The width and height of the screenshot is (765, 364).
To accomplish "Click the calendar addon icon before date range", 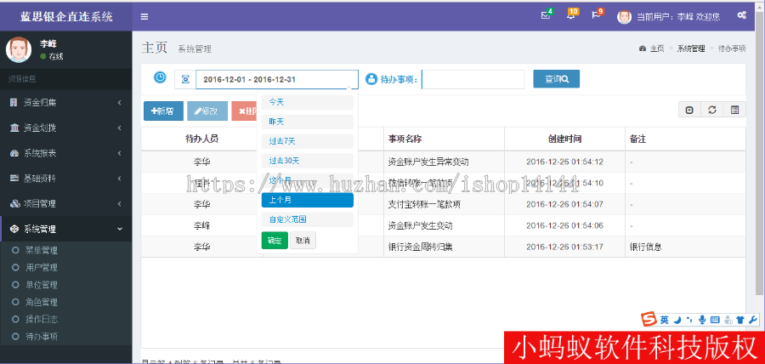I will (185, 80).
